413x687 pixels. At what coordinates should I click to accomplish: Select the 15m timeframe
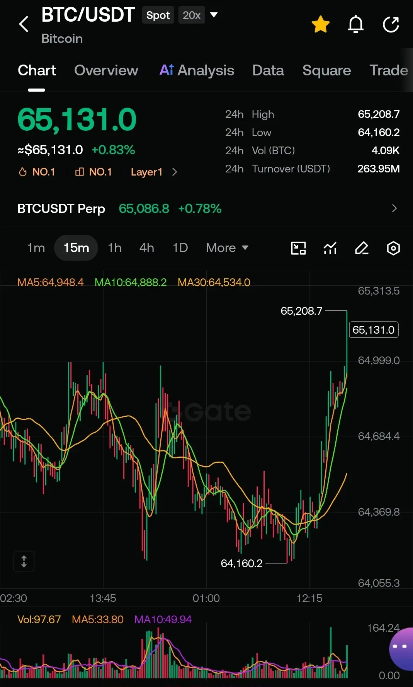coord(76,247)
